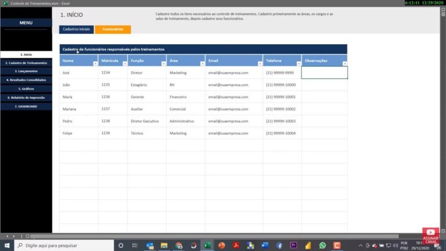
Task: Click the Comercial area cell
Action: [186, 109]
